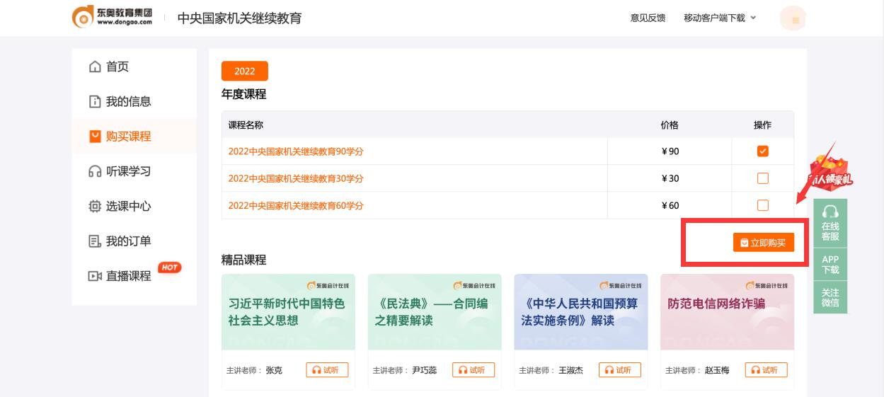Viewport: 884px width, 397px height.
Task: Click the Dongao education group logo
Action: pyautogui.click(x=113, y=17)
